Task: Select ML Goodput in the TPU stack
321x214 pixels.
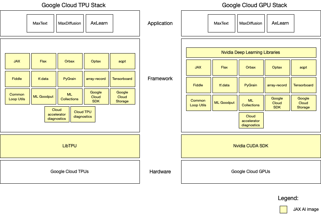Action: point(44,96)
